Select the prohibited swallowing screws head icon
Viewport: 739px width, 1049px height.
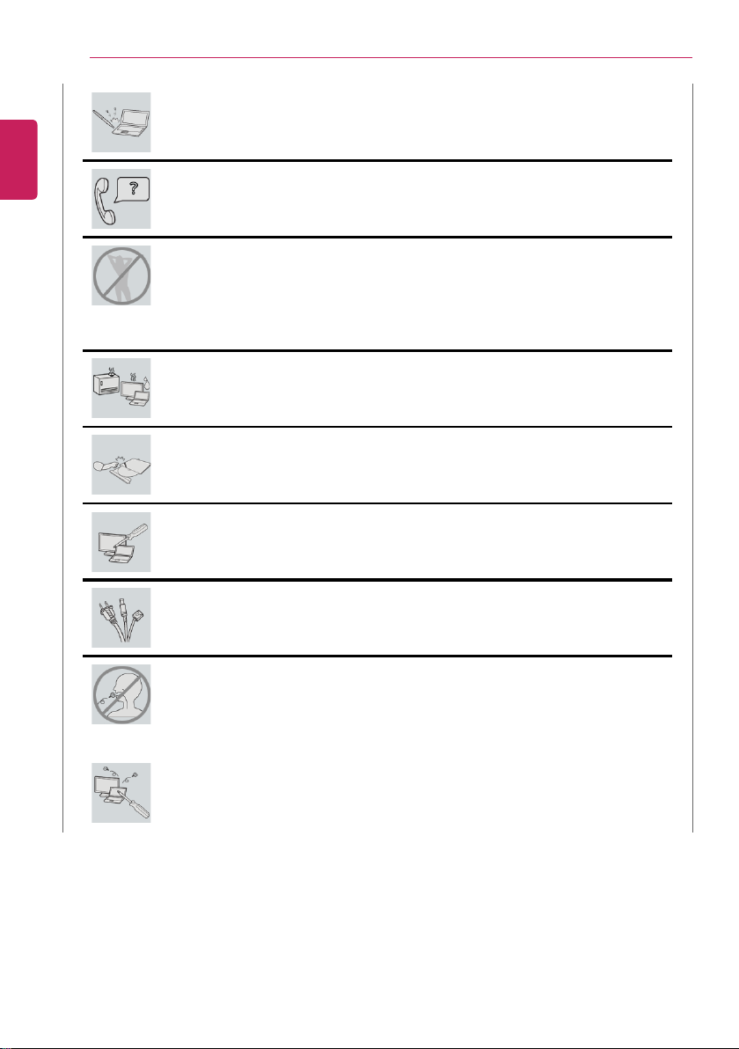point(121,694)
